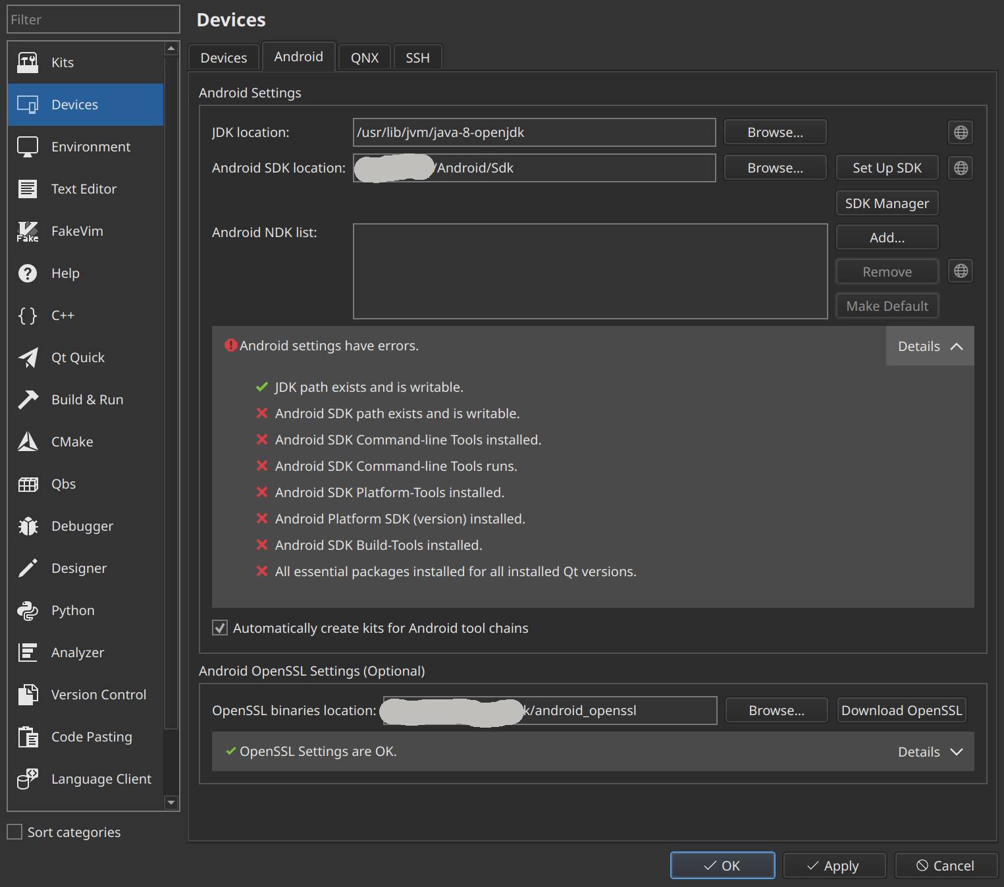Switch to the Android tab
This screenshot has width=1004, height=887.
point(299,57)
